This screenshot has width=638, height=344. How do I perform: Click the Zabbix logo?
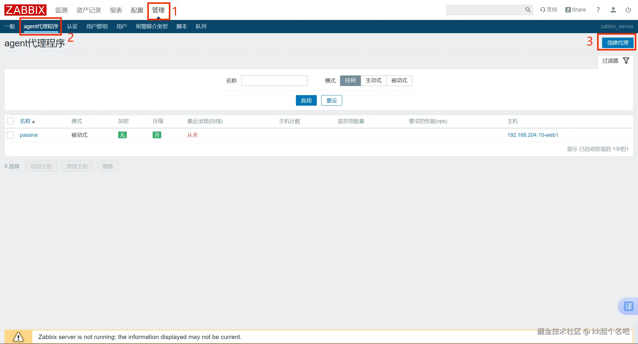tap(25, 10)
